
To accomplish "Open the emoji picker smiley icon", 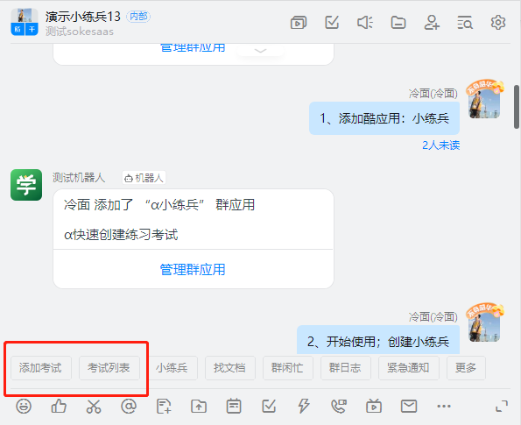I will coord(24,406).
